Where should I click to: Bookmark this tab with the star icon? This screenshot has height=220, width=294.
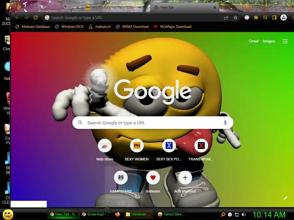(235, 17)
